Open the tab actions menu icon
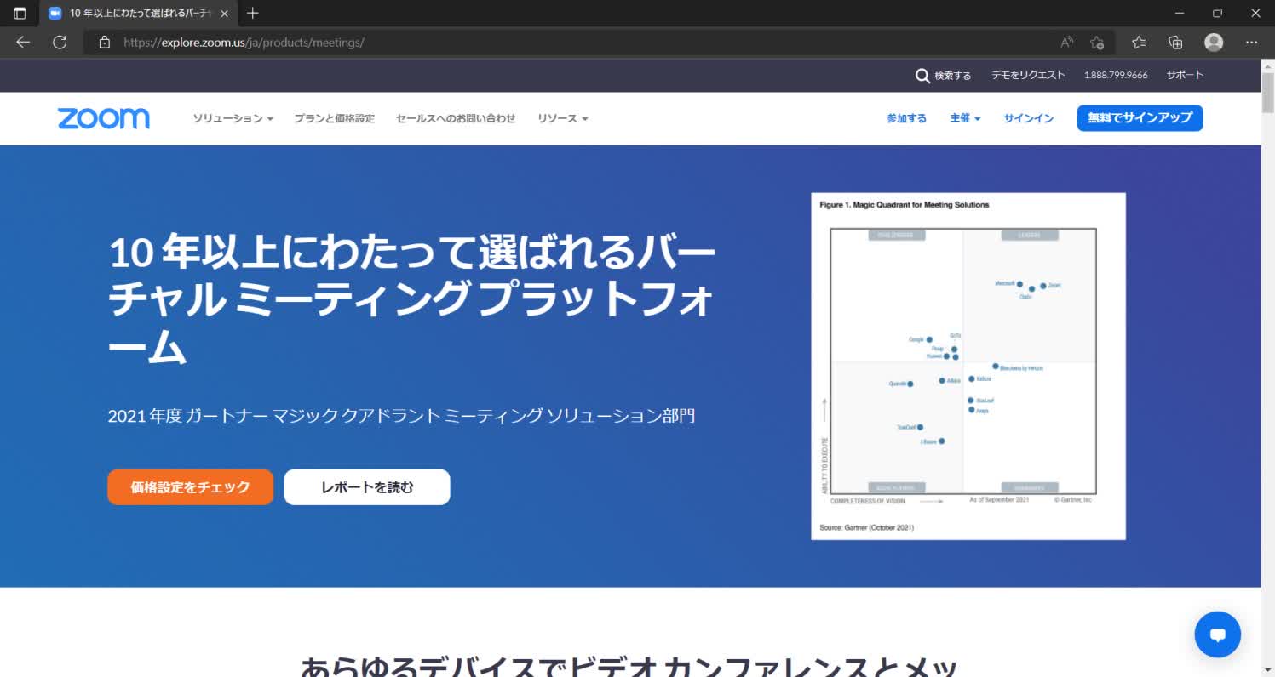Image resolution: width=1275 pixels, height=677 pixels. (x=20, y=13)
